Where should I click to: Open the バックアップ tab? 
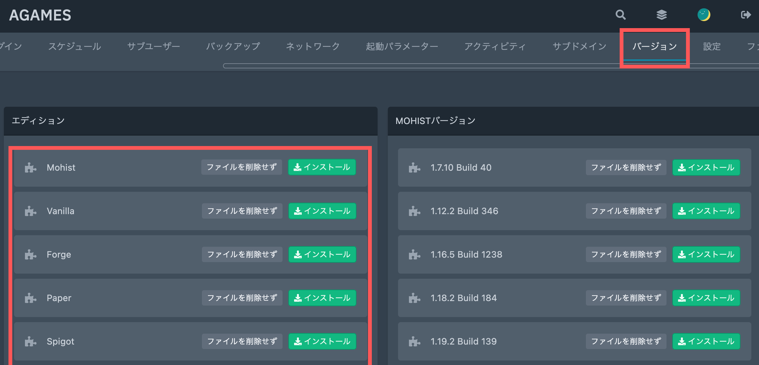[x=233, y=47]
